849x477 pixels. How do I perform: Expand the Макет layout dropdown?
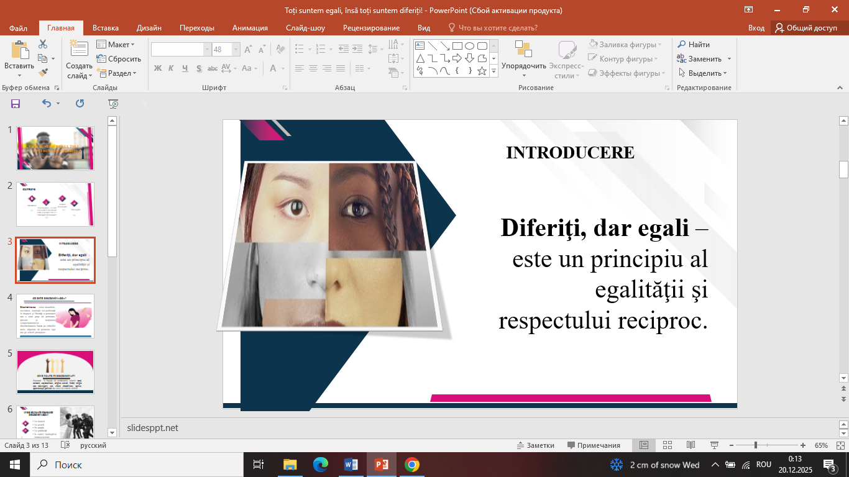point(116,45)
